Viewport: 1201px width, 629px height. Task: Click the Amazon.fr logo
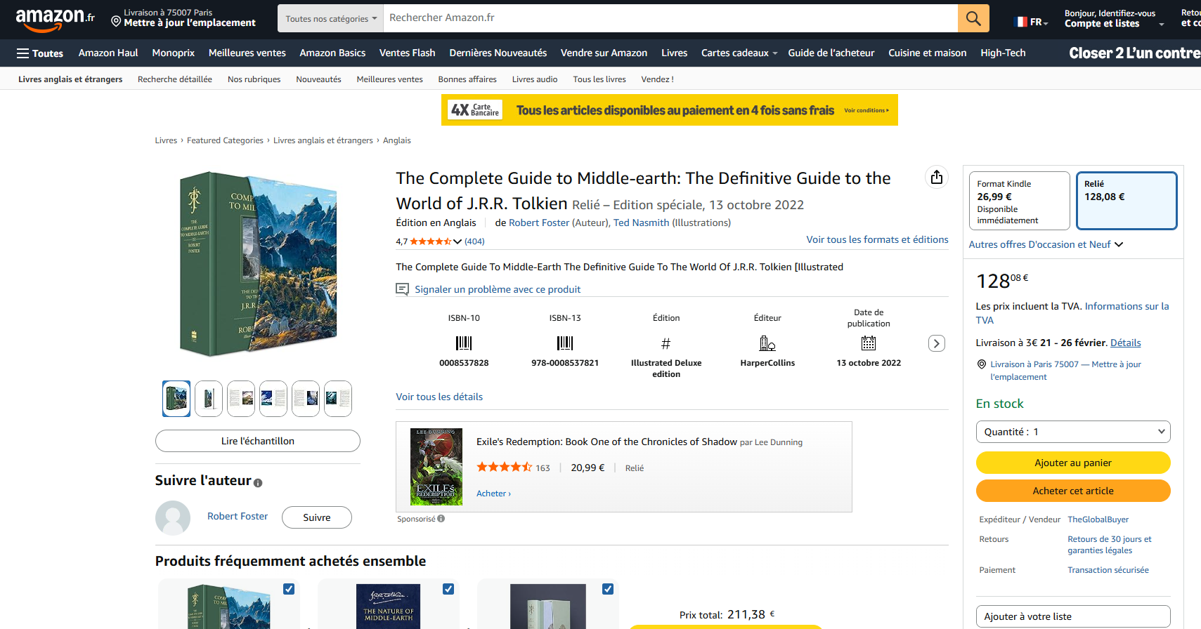click(55, 20)
